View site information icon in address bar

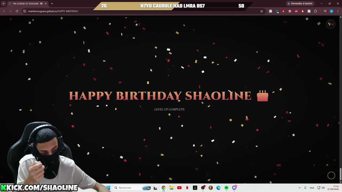[x=24, y=11]
